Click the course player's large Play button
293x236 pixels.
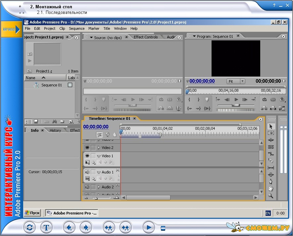pyautogui.click(x=149, y=227)
